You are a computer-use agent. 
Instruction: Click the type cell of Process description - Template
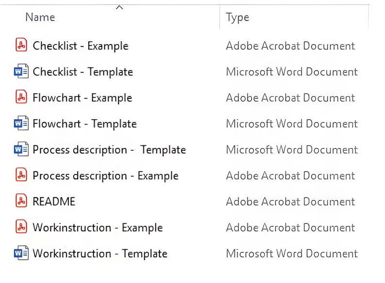(x=292, y=150)
